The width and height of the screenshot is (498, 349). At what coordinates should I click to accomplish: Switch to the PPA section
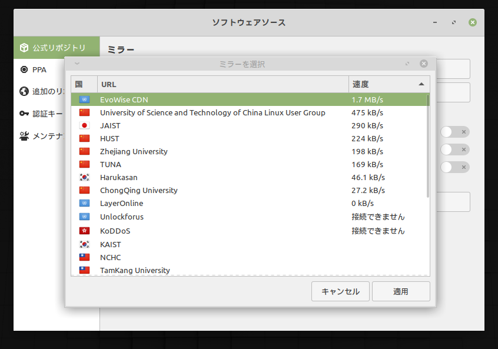tap(39, 70)
